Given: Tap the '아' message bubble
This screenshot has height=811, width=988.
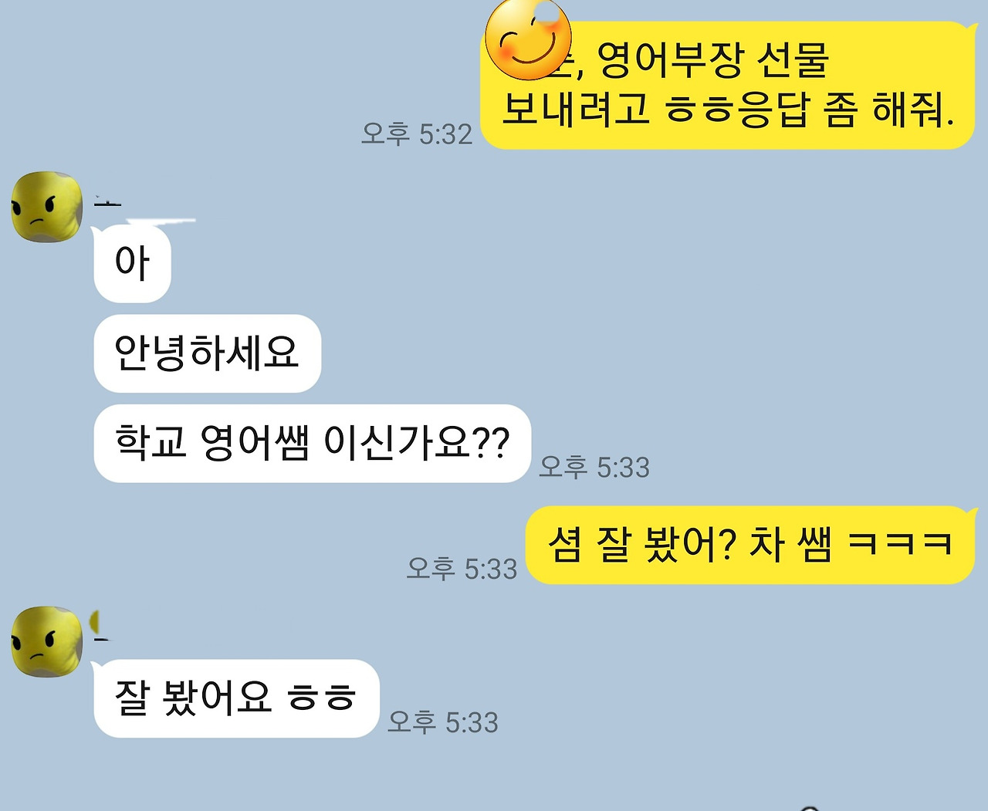Looking at the screenshot, I should 132,263.
